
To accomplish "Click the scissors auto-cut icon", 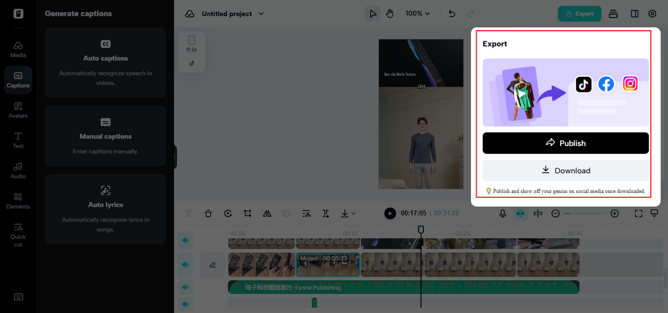I will pos(306,213).
